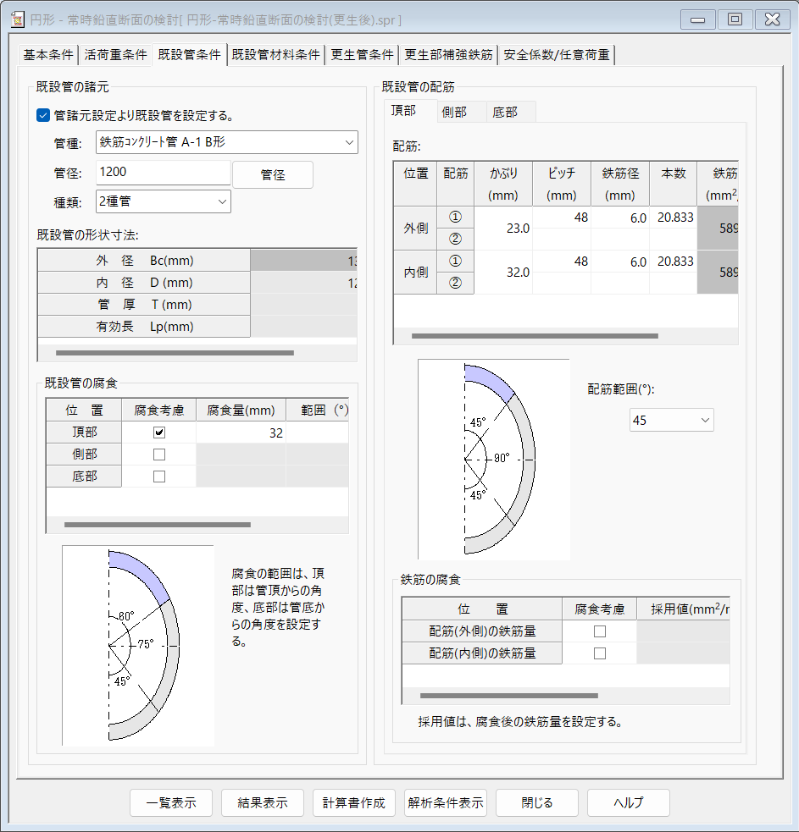Click 外側 ① 本数 cell 20.833
799x832 pixels.
coord(673,218)
